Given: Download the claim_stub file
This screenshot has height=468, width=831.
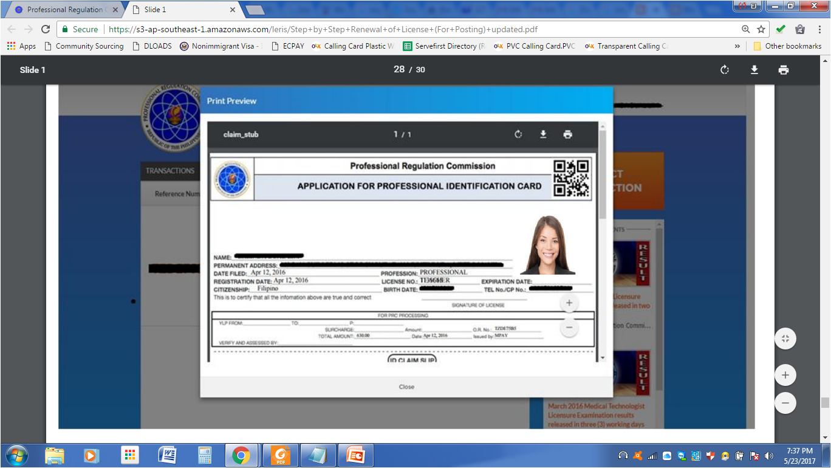Looking at the screenshot, I should (542, 134).
